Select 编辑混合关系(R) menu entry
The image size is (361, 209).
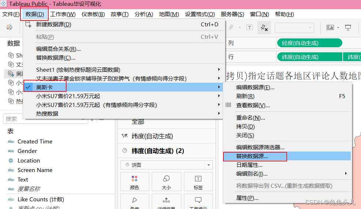click(x=123, y=49)
